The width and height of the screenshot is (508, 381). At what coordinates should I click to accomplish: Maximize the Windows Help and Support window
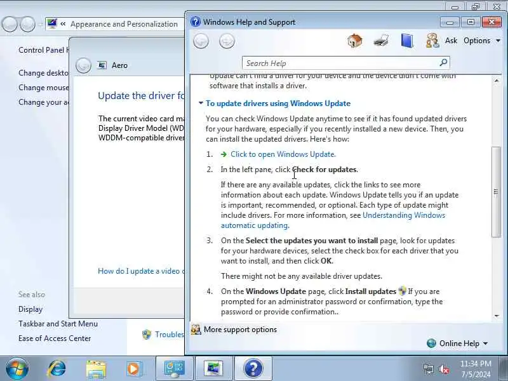(471, 22)
